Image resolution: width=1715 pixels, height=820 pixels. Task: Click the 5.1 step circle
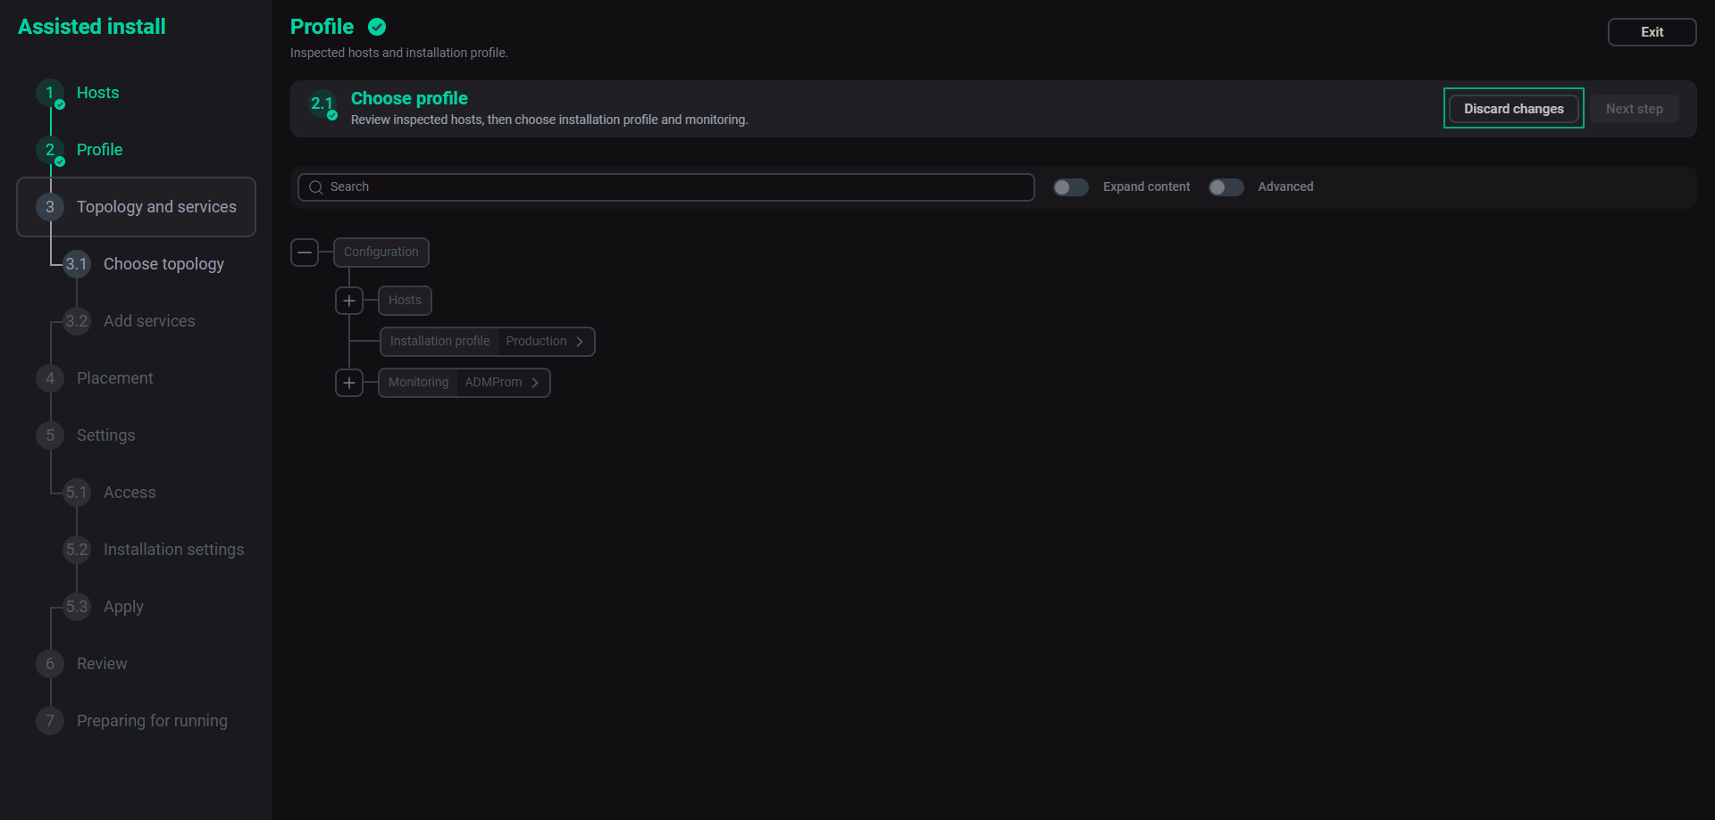(77, 493)
